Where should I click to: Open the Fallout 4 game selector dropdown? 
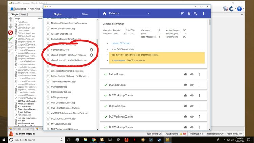(148, 13)
